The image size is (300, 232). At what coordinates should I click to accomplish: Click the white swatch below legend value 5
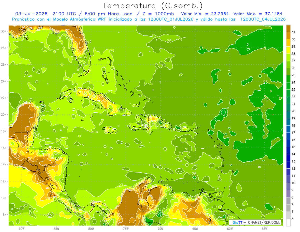pos(288,222)
